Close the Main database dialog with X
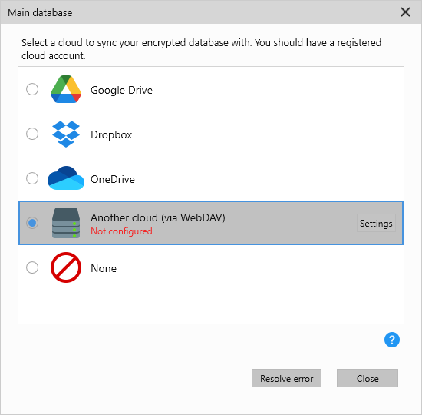422x415 pixels. coord(405,12)
